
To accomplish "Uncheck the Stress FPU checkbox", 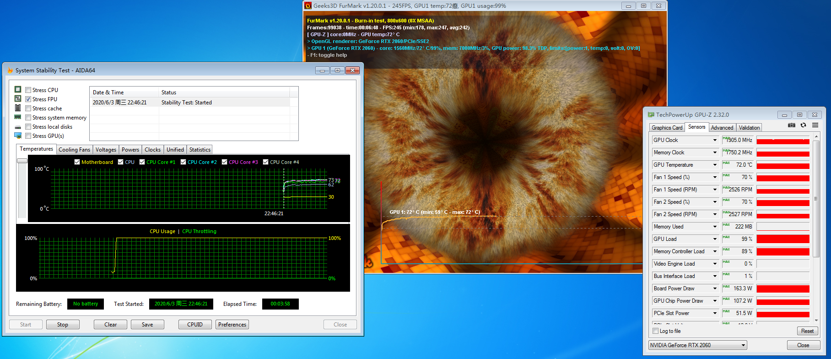I will click(x=28, y=99).
